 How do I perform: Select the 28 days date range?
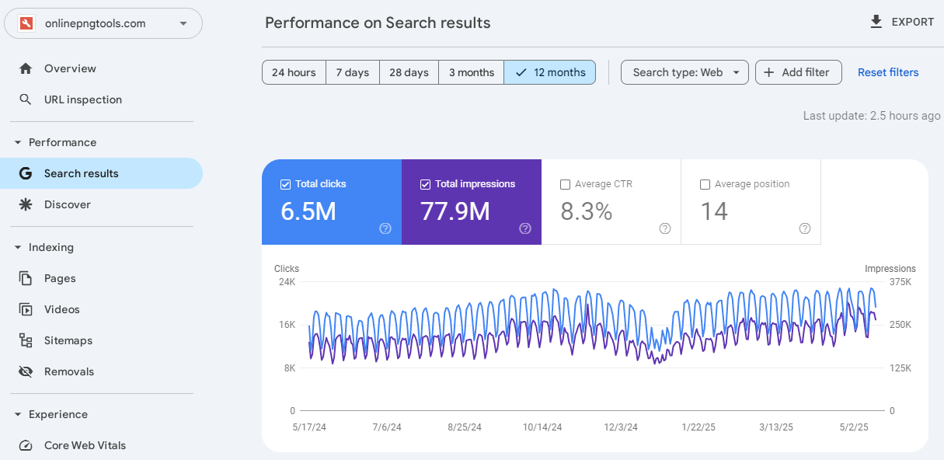pos(409,72)
